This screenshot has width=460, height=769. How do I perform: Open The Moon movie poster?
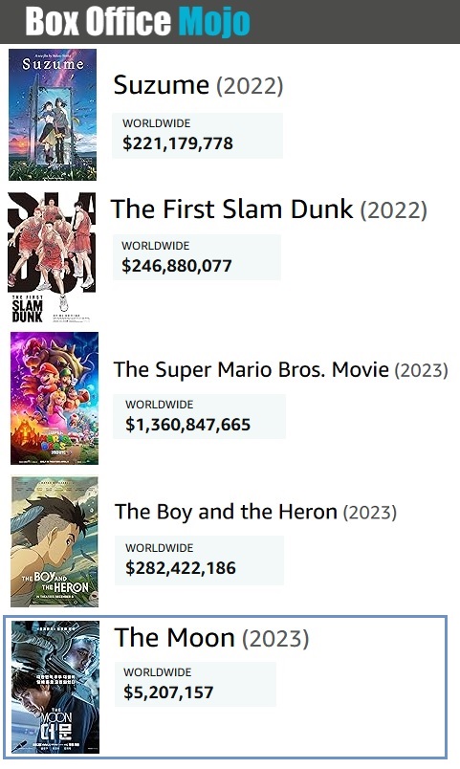tap(55, 687)
